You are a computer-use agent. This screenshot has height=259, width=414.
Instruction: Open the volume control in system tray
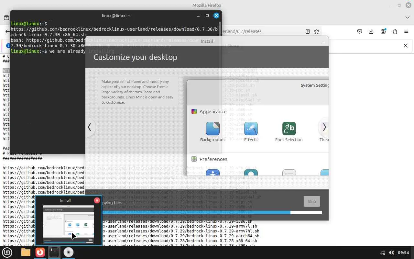tap(391, 253)
